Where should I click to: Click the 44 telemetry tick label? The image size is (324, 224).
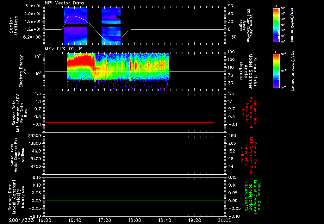click(231, 166)
